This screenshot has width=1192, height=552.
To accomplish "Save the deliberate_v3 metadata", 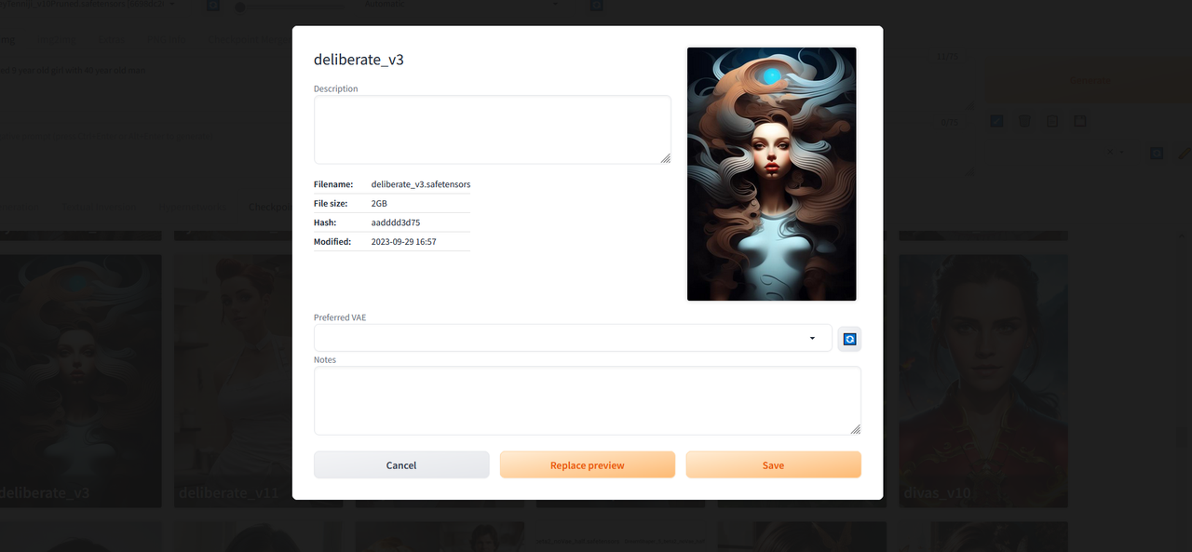I will point(774,464).
